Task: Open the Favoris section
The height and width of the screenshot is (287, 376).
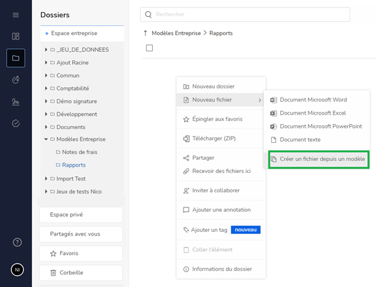Action: click(81, 253)
